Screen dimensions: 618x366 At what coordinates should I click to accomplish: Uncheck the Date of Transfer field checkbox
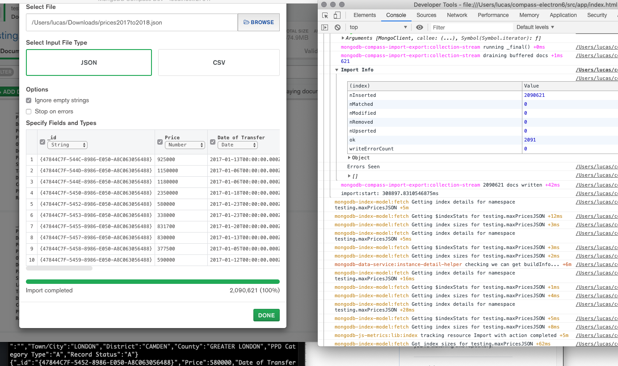pyautogui.click(x=213, y=142)
